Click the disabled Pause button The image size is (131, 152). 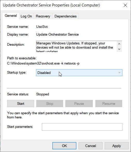tap(79, 103)
